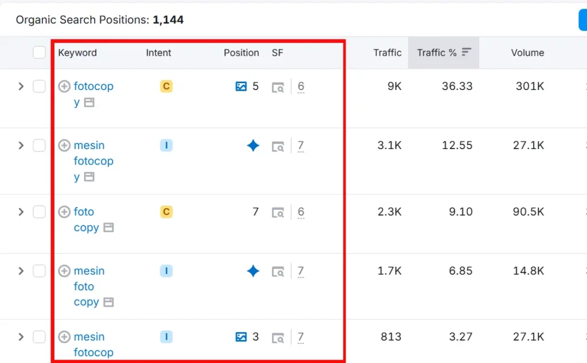Sort by Volume column header

pyautogui.click(x=527, y=53)
